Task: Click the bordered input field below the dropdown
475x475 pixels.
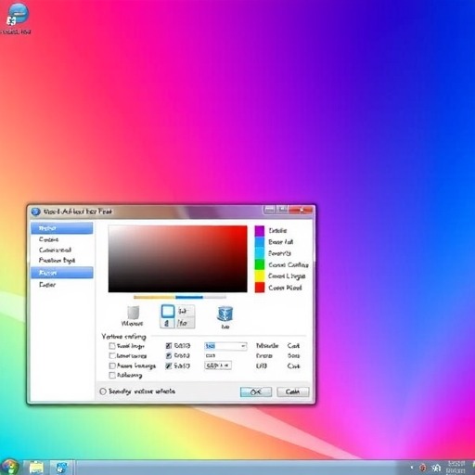Action: click(x=218, y=366)
